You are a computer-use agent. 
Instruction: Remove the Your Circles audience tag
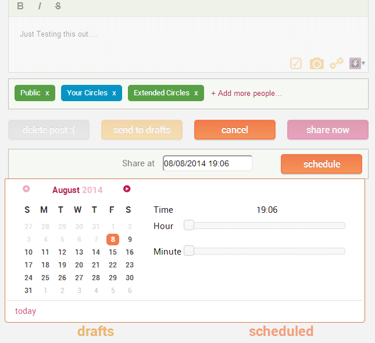115,93
